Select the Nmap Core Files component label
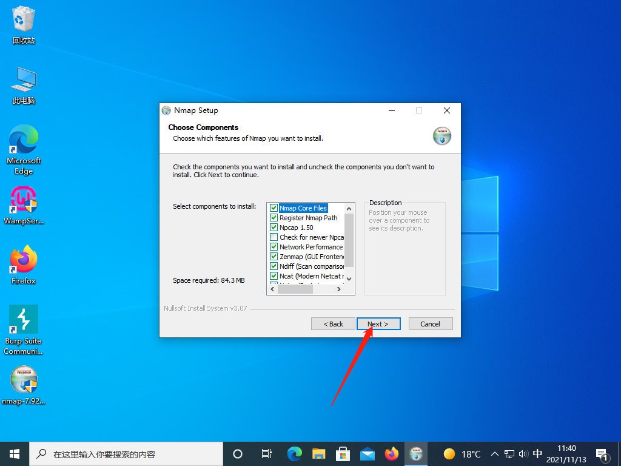This screenshot has width=621, height=466. (303, 208)
